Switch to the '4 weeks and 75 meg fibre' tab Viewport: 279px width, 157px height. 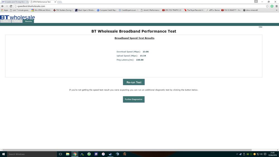pyautogui.click(x=15, y=2)
